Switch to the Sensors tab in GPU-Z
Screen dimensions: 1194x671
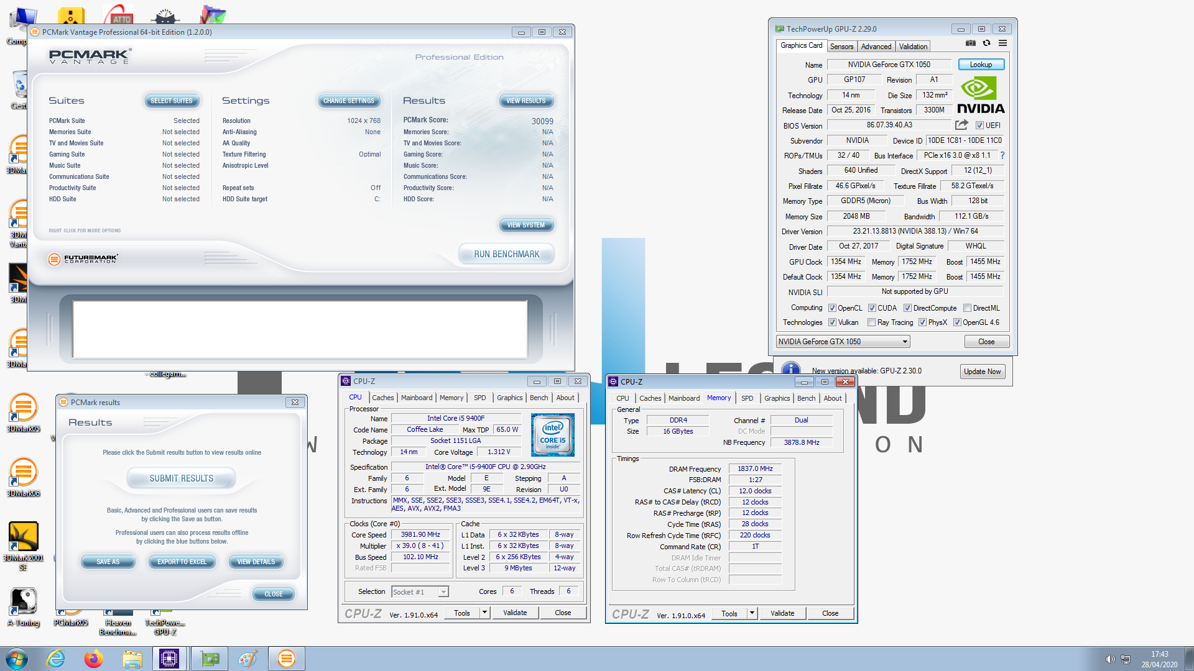pos(841,47)
